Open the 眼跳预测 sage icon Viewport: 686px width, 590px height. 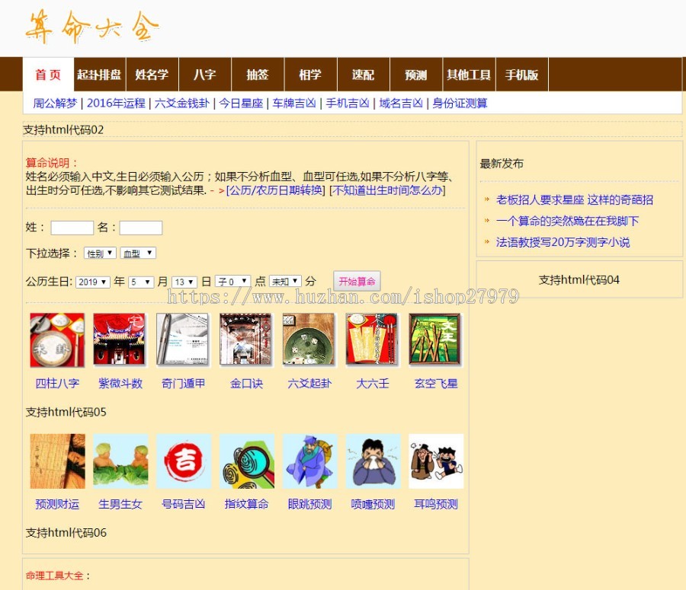[309, 461]
